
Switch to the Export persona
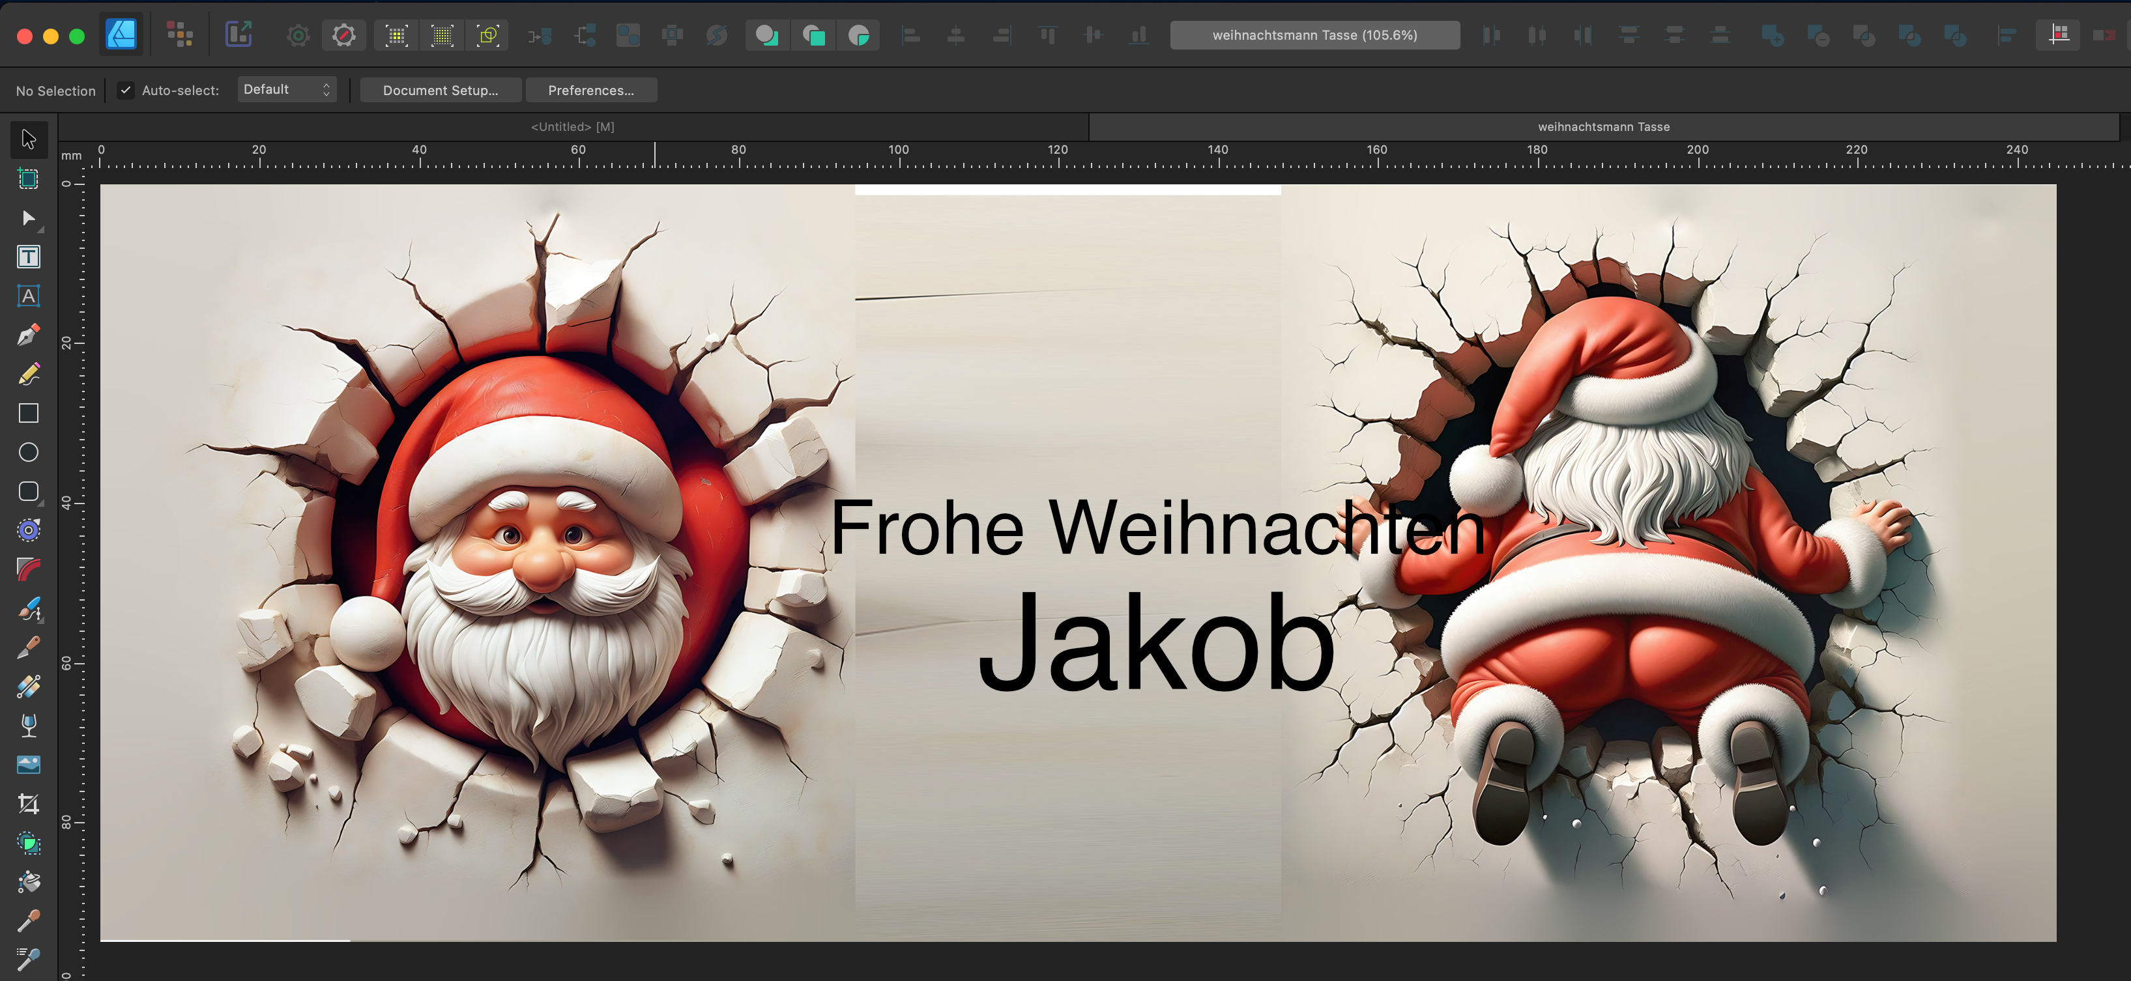point(239,35)
